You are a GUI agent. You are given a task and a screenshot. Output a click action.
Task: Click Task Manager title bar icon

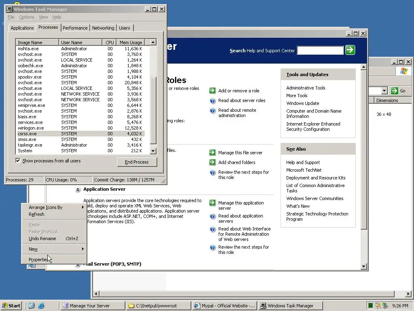[10, 9]
